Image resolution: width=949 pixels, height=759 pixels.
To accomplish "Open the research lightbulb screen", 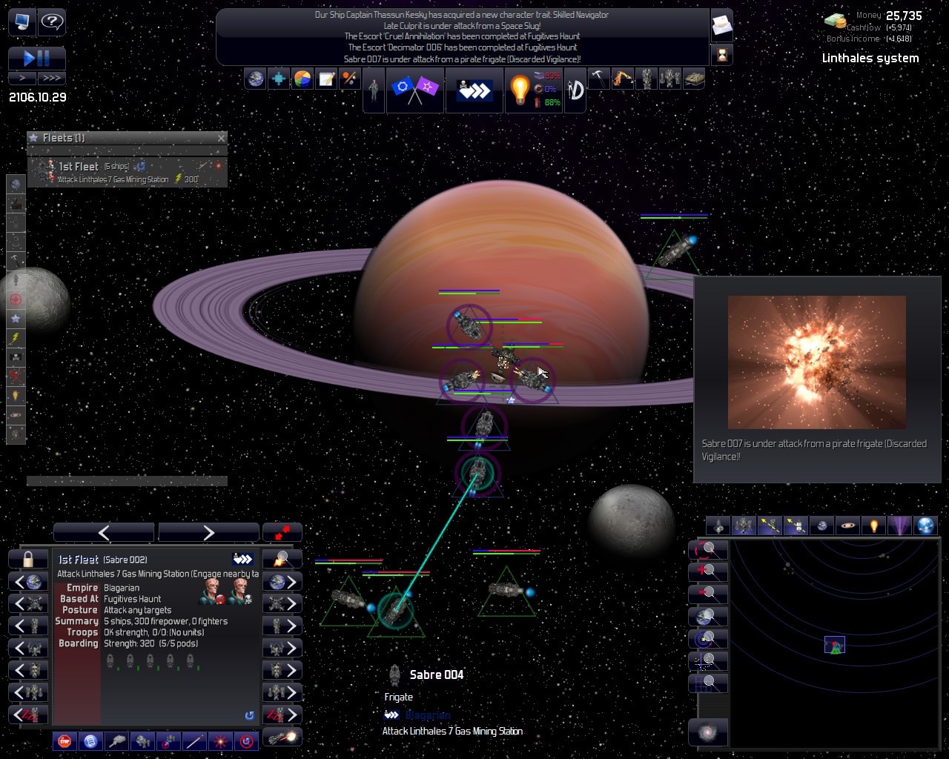I will coord(520,90).
